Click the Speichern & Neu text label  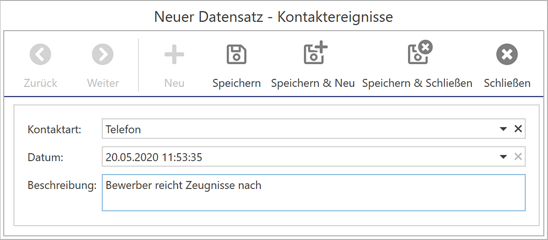pyautogui.click(x=313, y=83)
